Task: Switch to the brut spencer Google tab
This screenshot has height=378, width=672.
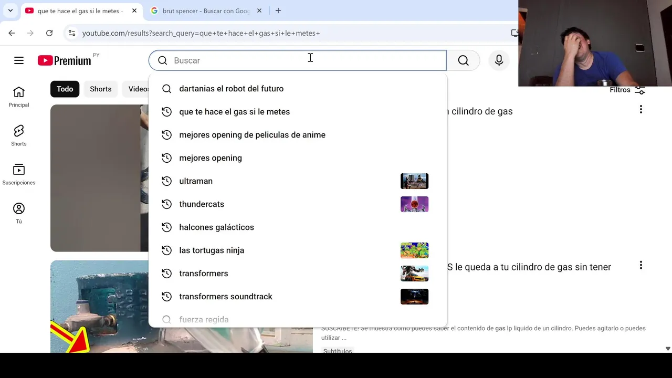Action: (205, 10)
